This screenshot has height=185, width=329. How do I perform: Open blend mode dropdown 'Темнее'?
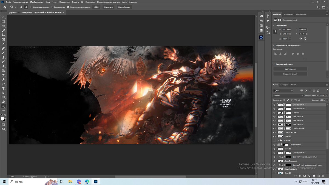(288, 95)
